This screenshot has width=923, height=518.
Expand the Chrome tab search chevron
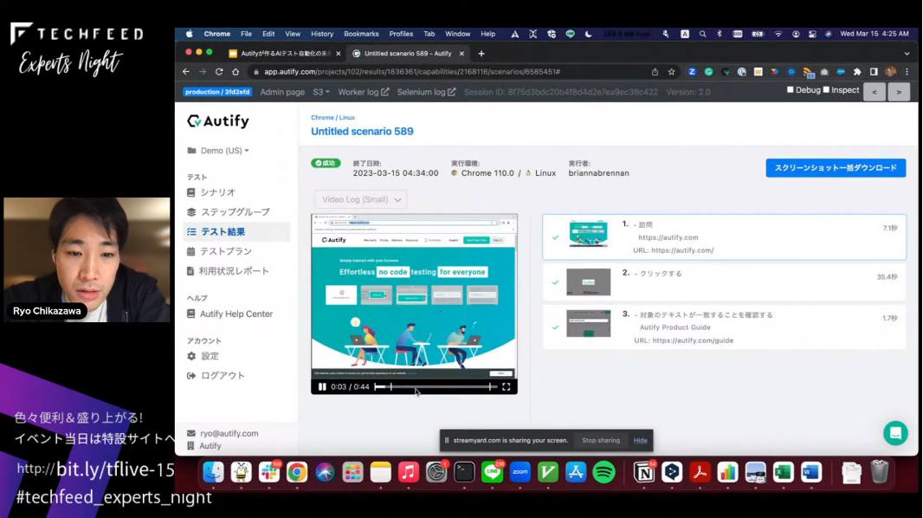pos(907,54)
